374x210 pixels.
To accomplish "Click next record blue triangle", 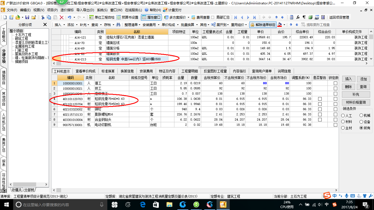I will [x=248, y=17].
